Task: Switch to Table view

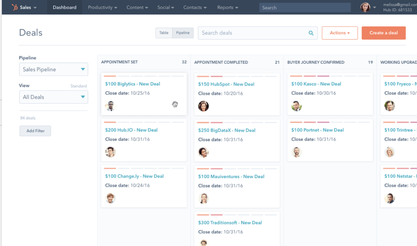Action: point(164,33)
